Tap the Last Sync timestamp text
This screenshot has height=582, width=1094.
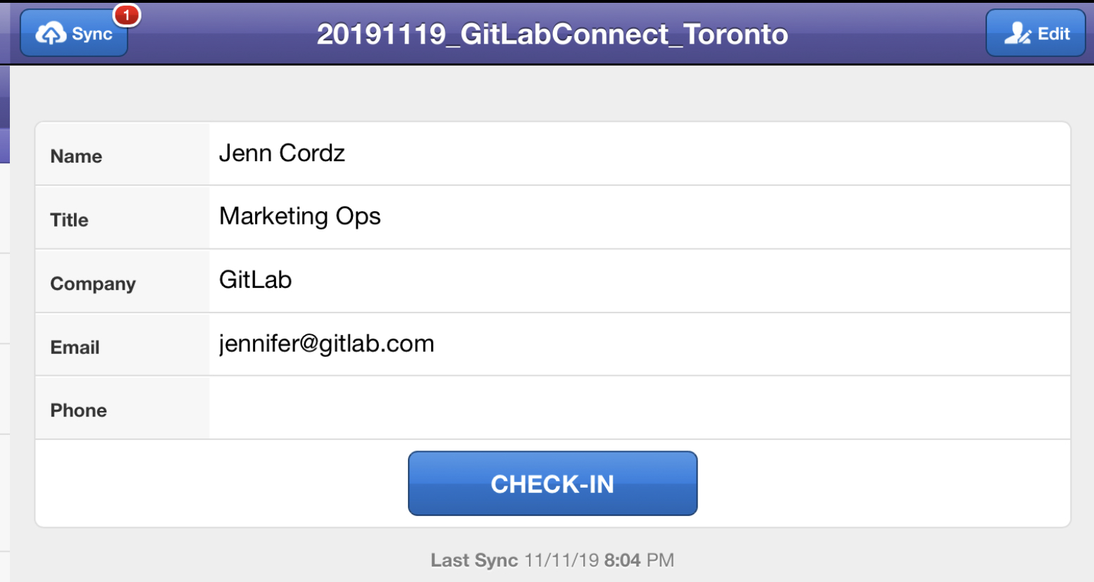552,560
